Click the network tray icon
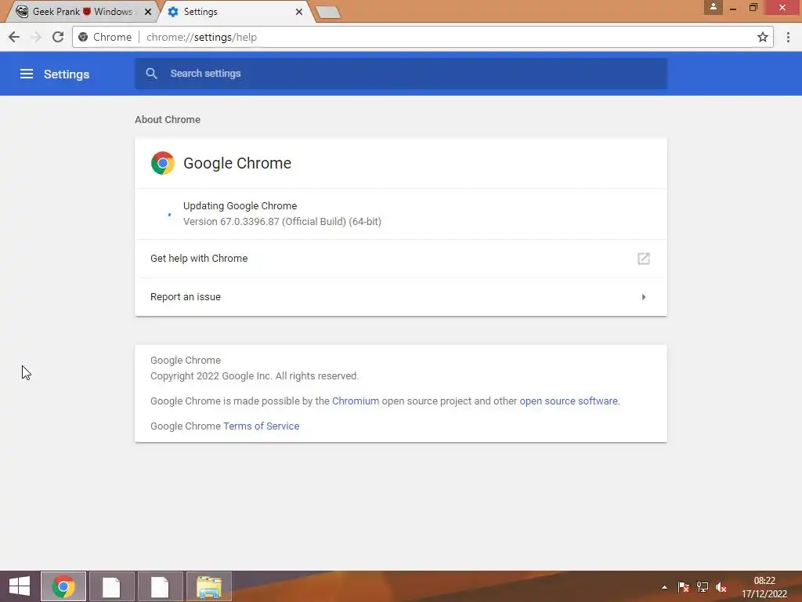The image size is (802, 602). [703, 587]
